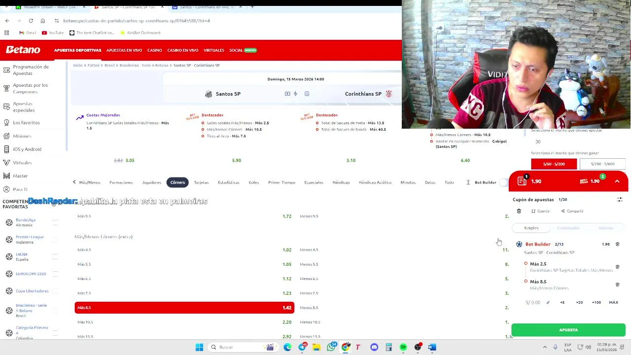
Task: Select the S/60 - S/200 amount option
Action: click(554, 164)
